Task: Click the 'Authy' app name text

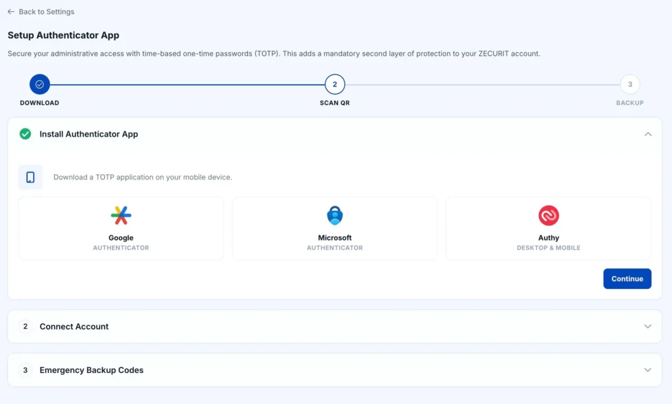Action: point(549,238)
